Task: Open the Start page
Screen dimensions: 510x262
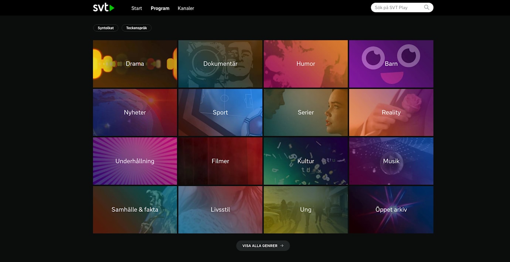Action: 136,8
